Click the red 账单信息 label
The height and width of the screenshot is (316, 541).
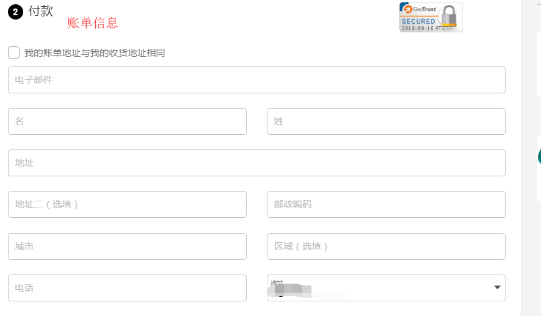click(92, 23)
